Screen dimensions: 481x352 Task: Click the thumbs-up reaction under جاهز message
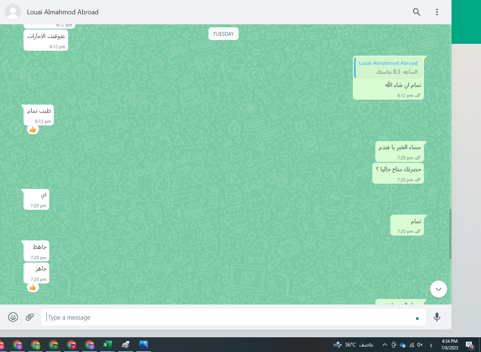click(x=33, y=288)
